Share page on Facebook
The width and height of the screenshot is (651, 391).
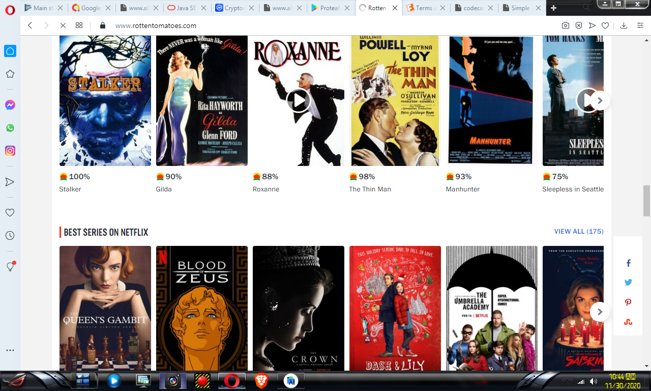(x=628, y=263)
